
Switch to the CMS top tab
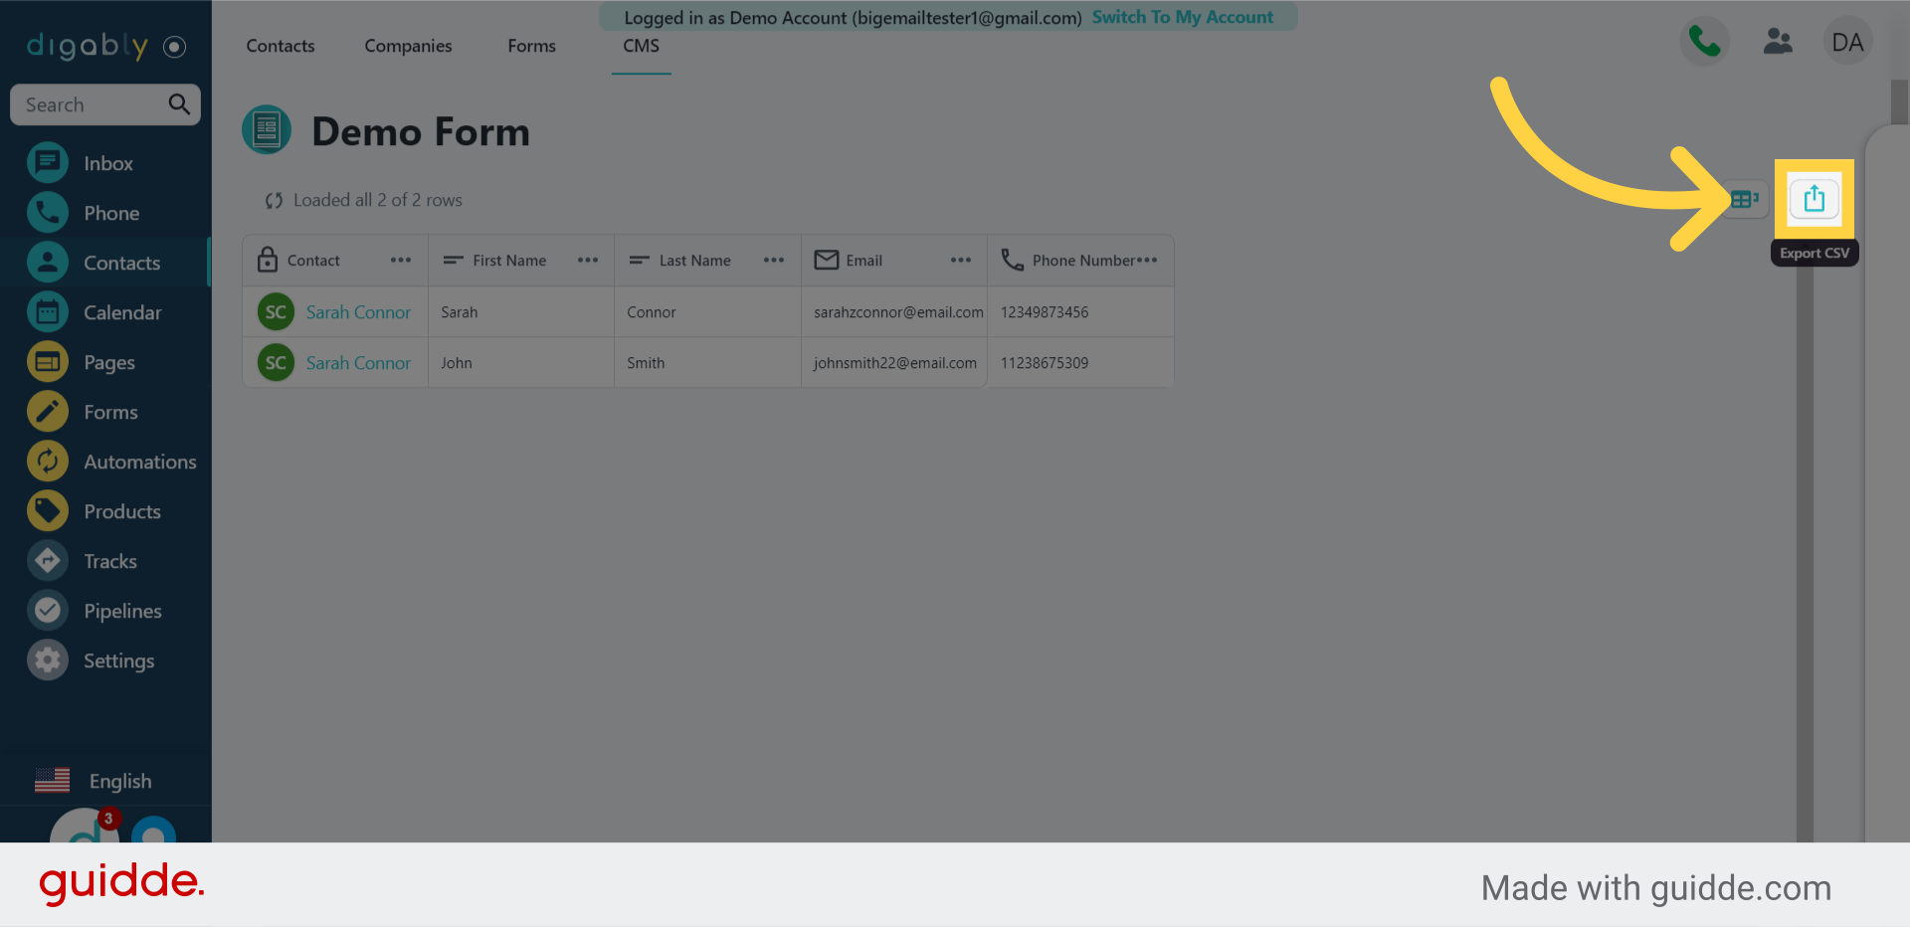641,46
